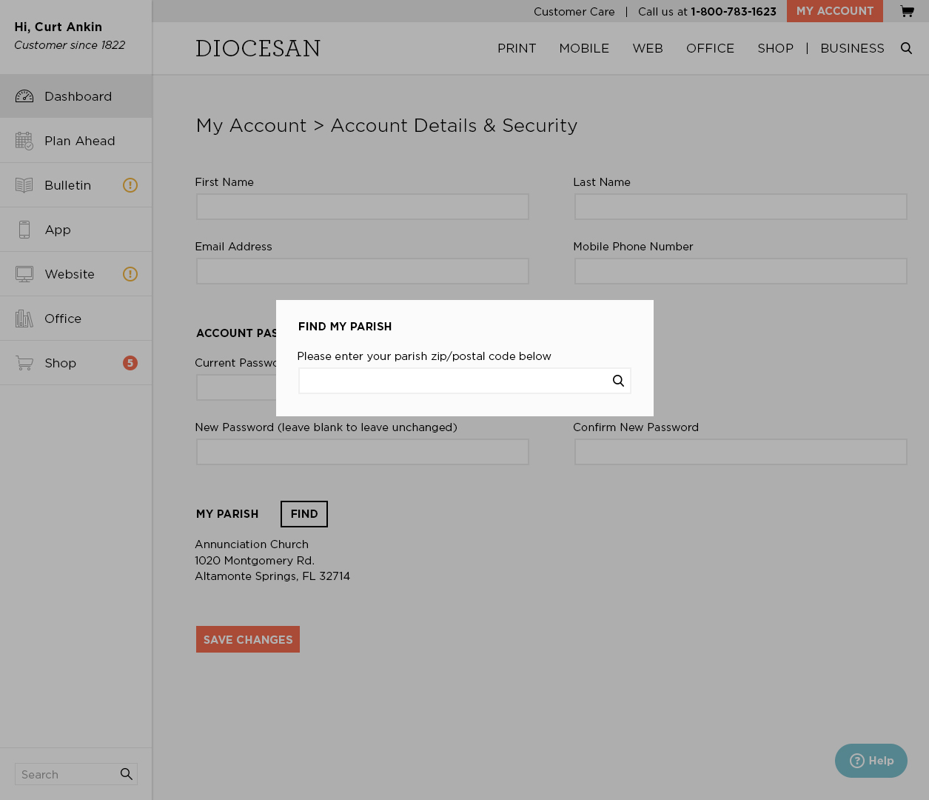Click the sidebar search magnifier icon
The image size is (929, 800).
(127, 774)
